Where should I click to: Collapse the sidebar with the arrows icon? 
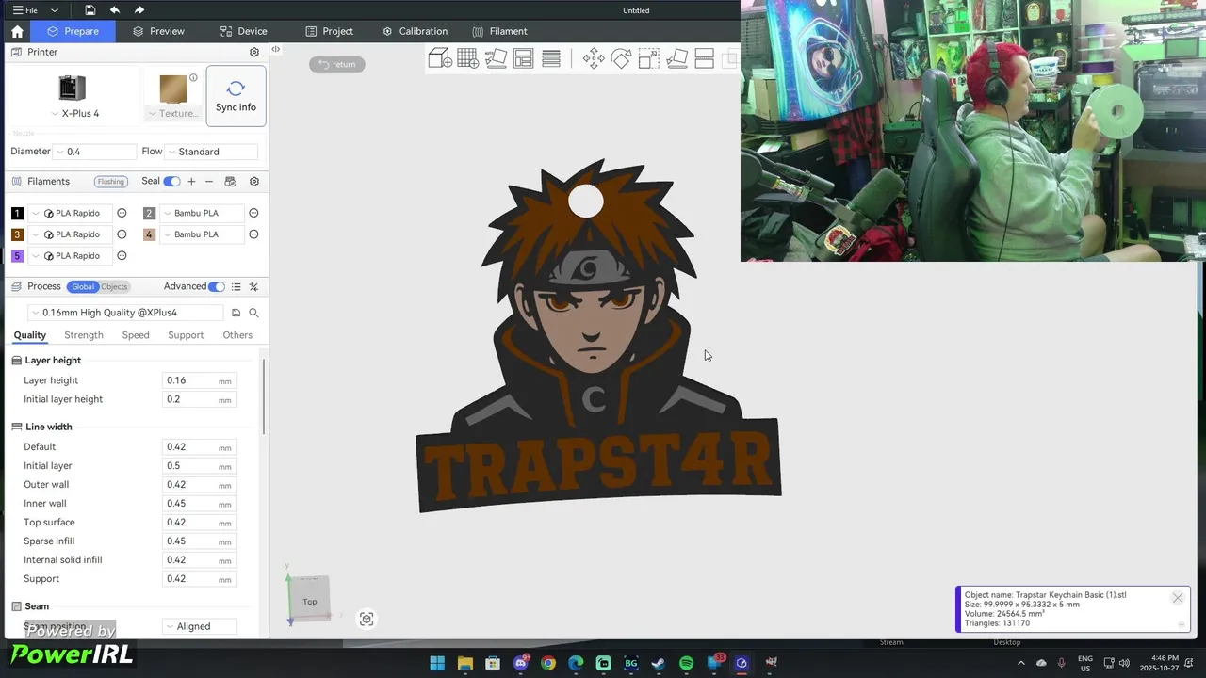(x=275, y=49)
